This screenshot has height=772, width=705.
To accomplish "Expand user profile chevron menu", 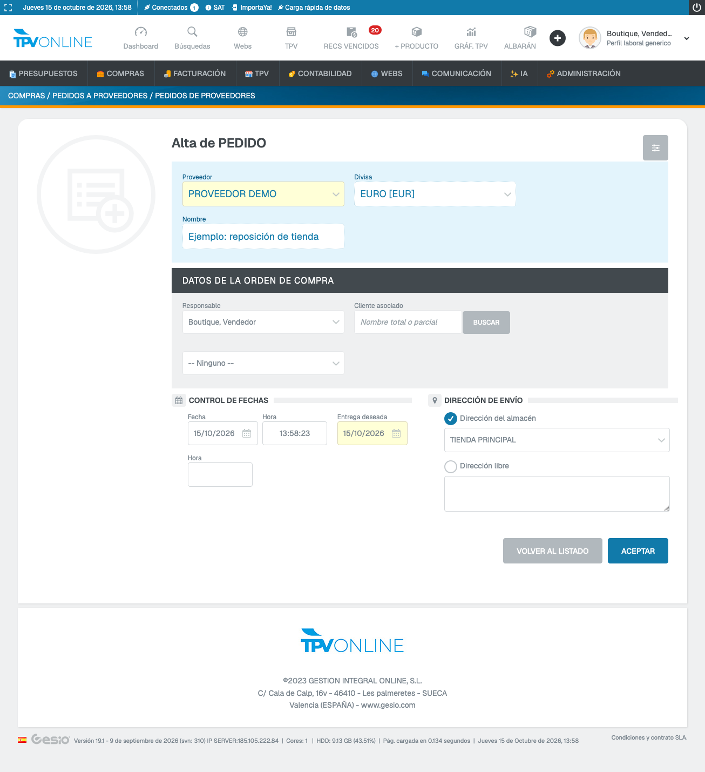I will 687,38.
